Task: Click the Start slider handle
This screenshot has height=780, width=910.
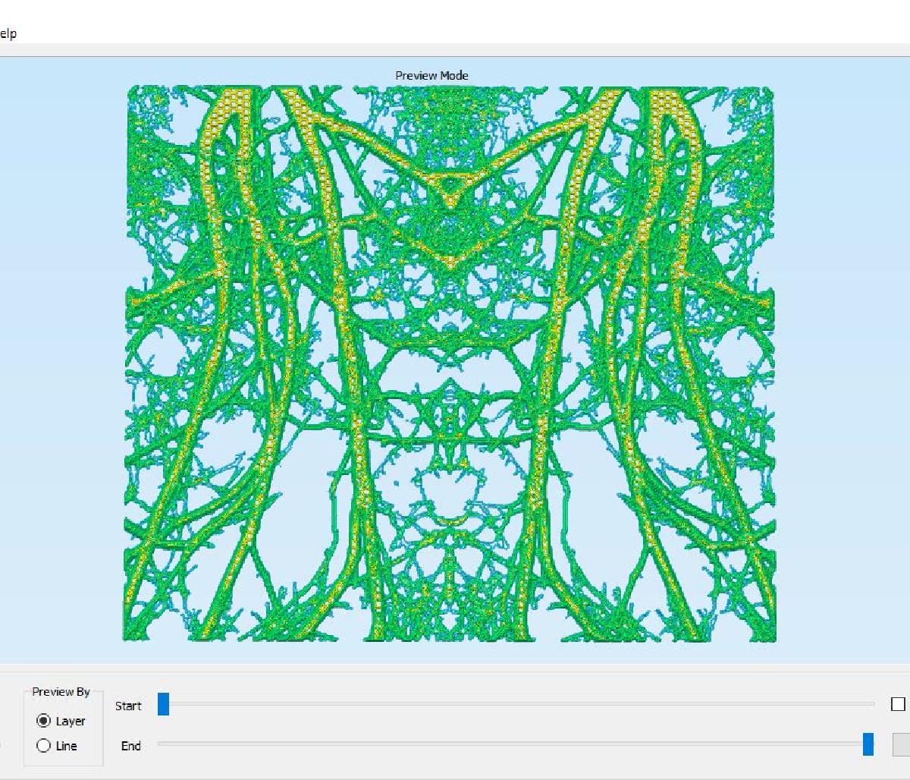Action: tap(163, 705)
